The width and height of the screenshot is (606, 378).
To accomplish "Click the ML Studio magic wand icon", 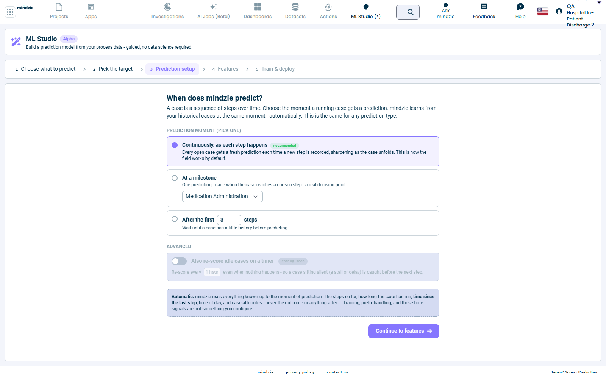I will [16, 42].
